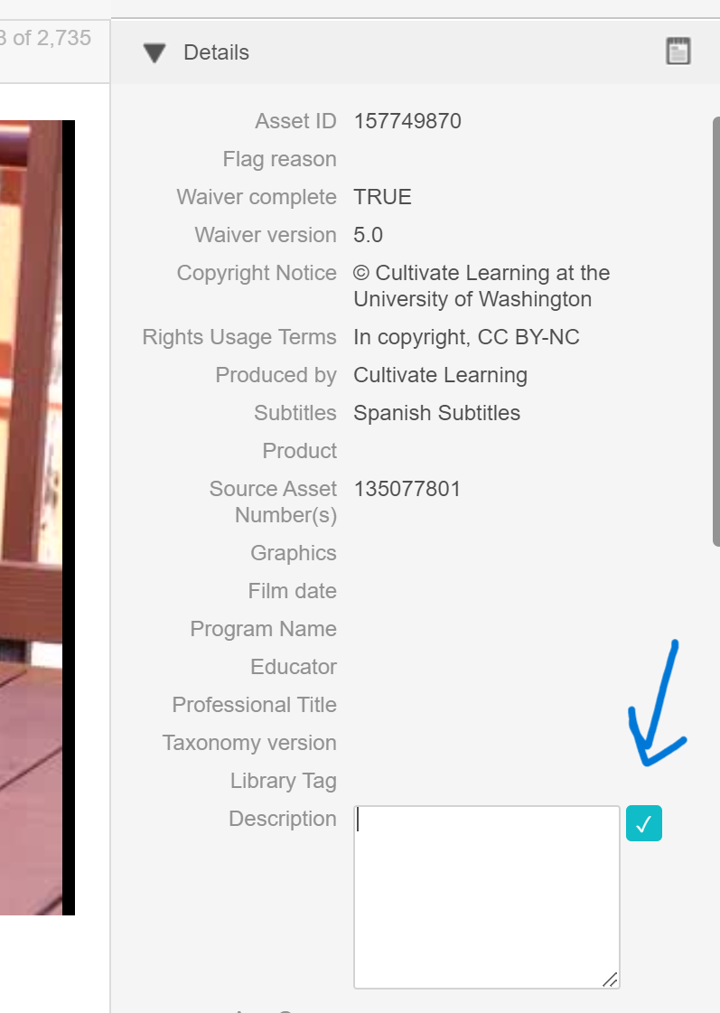Click inside the Description text box
This screenshot has height=1013, width=720.
(486, 895)
